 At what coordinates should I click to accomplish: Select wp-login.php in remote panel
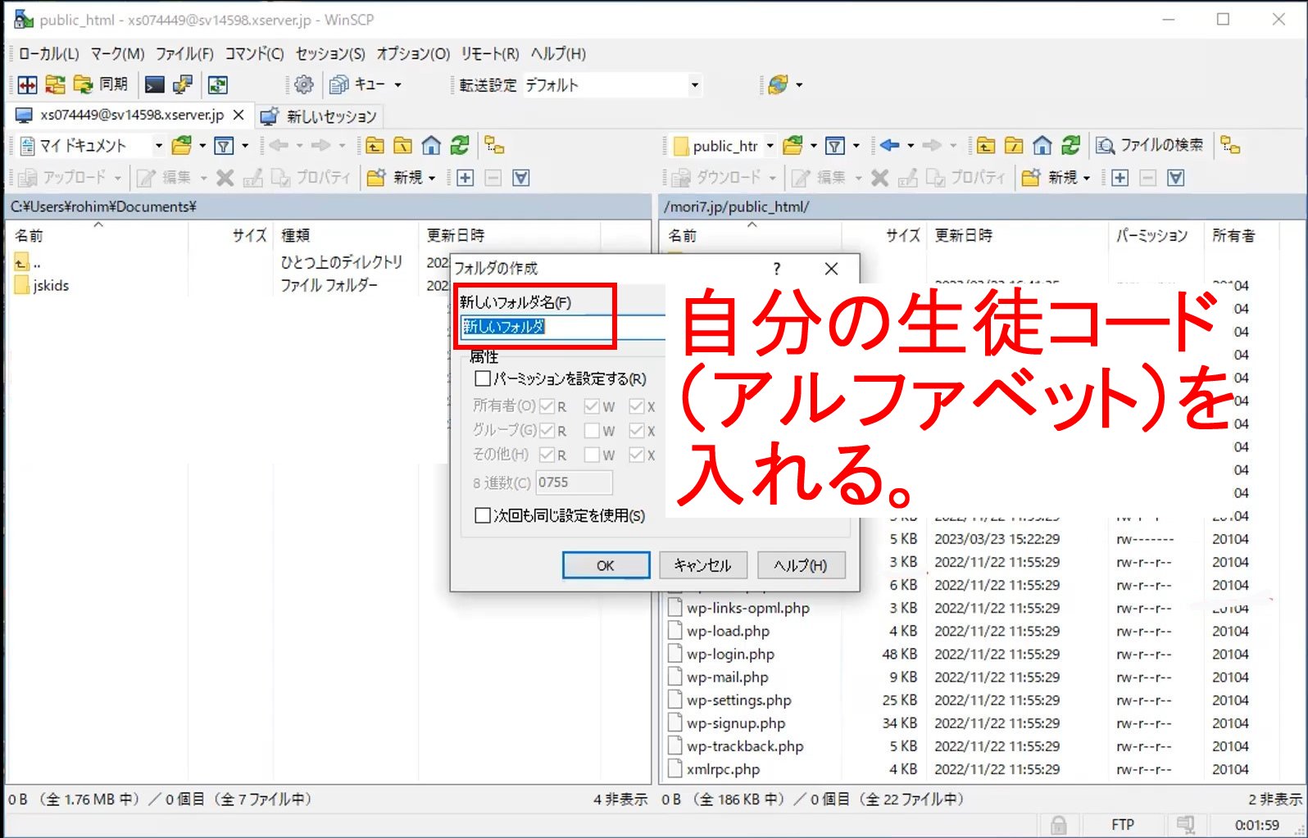pyautogui.click(x=730, y=655)
